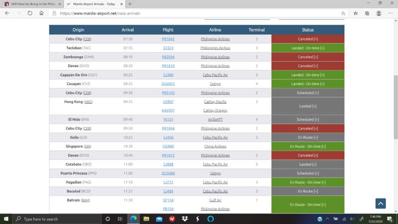This screenshot has height=224, width=398.
Task: Expand Scheduled status for El Nido flight
Action: [x=307, y=119]
